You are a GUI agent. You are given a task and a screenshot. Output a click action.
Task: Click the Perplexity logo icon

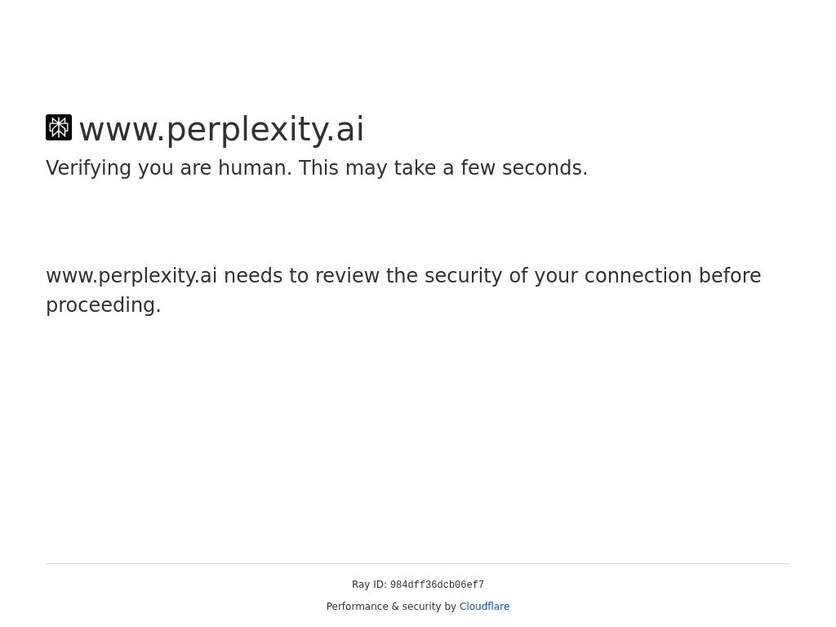click(59, 127)
